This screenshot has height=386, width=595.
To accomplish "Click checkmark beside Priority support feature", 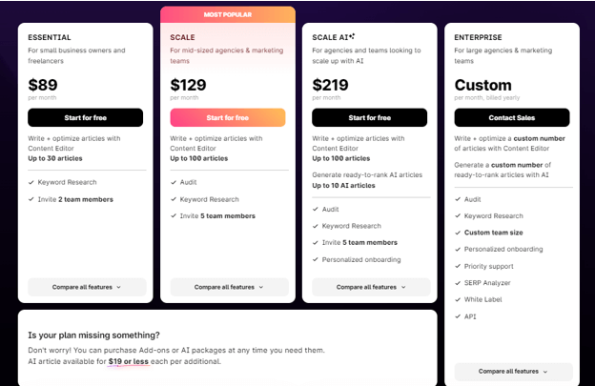I will coord(458,265).
